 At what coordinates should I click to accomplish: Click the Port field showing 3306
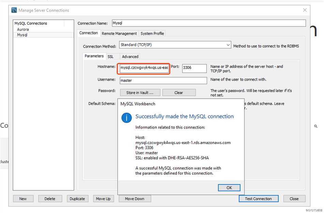pyautogui.click(x=194, y=68)
